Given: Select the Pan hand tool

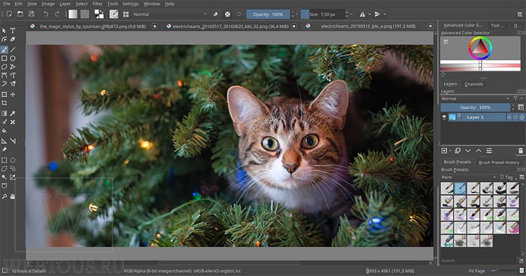Looking at the screenshot, I should 12,196.
